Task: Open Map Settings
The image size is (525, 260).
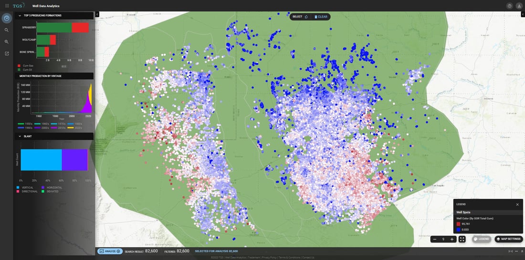Action: 508,239
